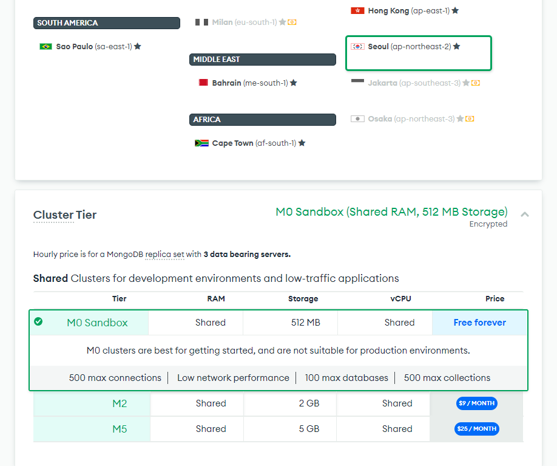
Task: Click the AFRICA region header
Action: pos(263,120)
